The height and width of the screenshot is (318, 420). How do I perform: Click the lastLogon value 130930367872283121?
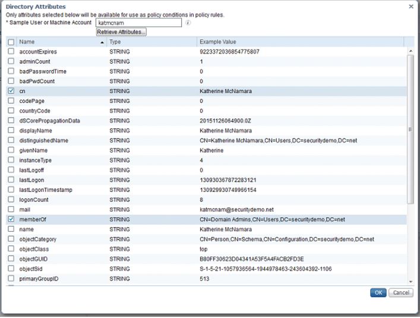point(228,180)
